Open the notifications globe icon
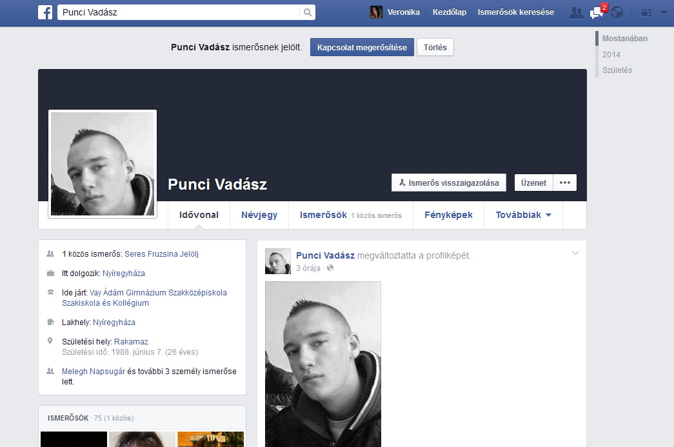This screenshot has height=447, width=674. pyautogui.click(x=617, y=12)
